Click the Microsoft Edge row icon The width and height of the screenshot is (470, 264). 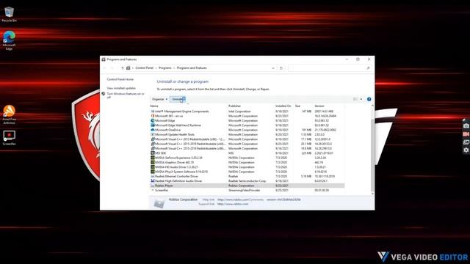153,120
